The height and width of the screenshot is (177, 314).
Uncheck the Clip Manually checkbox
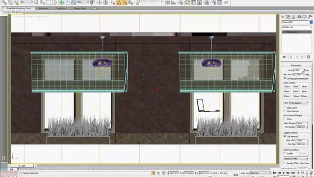(285, 136)
